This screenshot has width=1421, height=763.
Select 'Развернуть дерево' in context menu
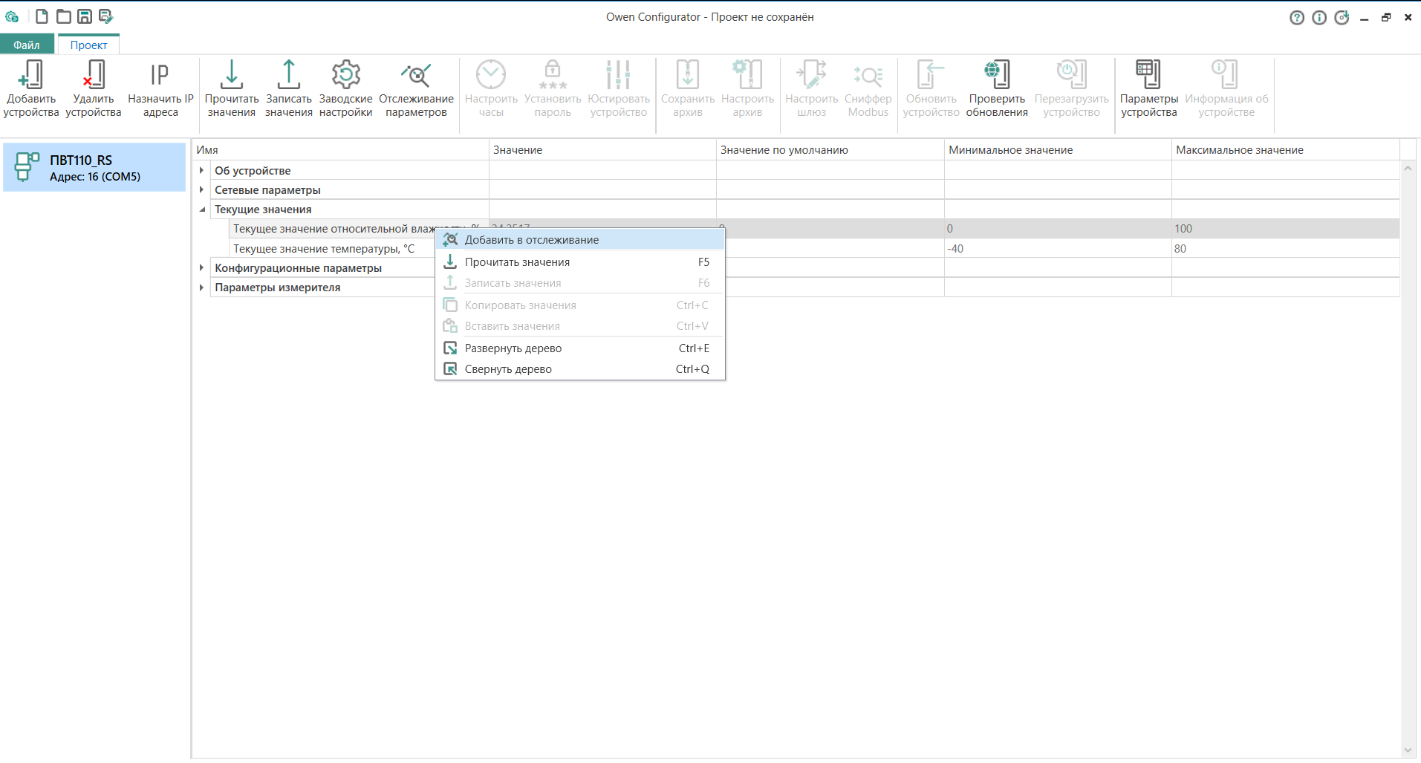pos(513,348)
